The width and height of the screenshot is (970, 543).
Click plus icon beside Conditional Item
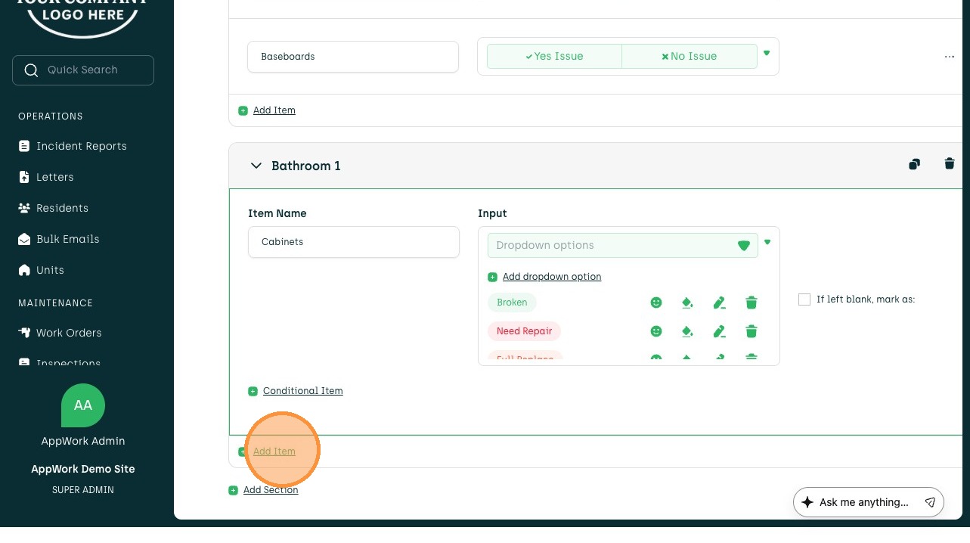tap(253, 391)
